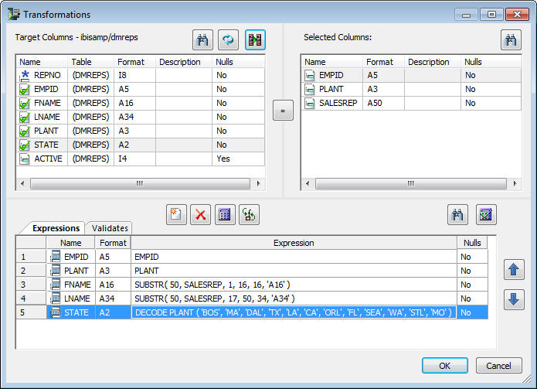Click the variable swap icon in toolbar
The image size is (537, 389).
point(250,215)
